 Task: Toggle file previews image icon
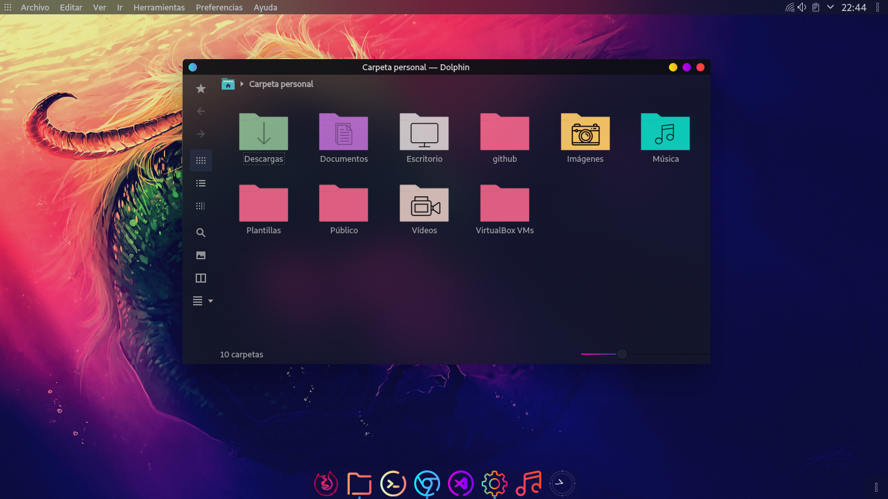click(201, 255)
